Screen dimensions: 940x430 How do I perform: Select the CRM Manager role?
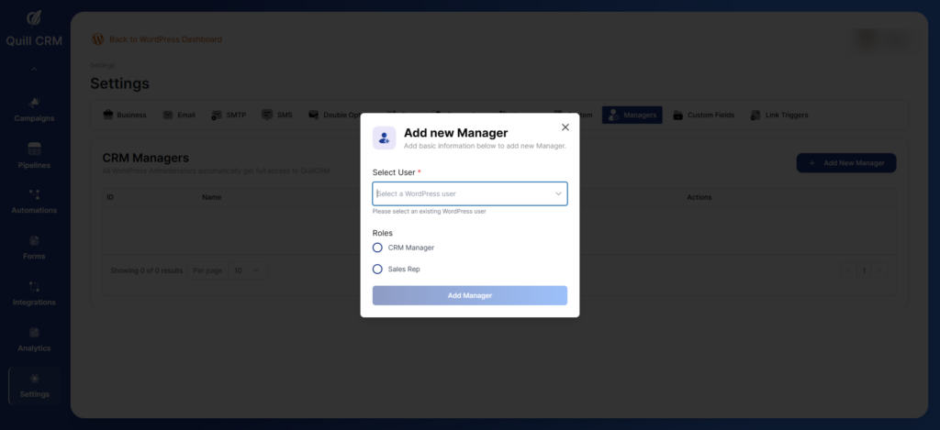click(377, 248)
